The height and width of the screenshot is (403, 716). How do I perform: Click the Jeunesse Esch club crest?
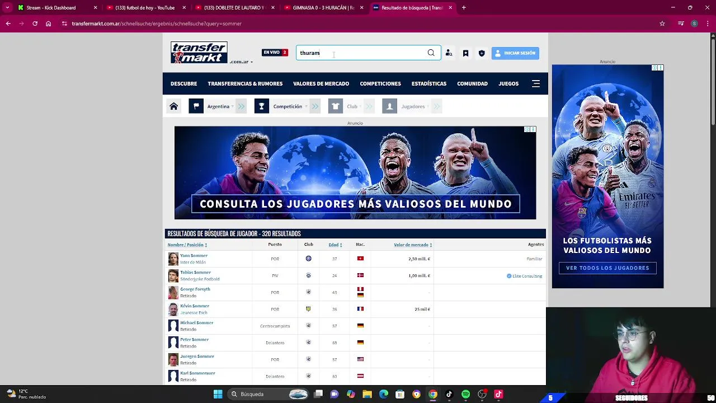click(x=308, y=309)
